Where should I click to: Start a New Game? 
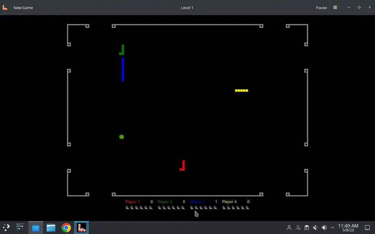pyautogui.click(x=23, y=8)
